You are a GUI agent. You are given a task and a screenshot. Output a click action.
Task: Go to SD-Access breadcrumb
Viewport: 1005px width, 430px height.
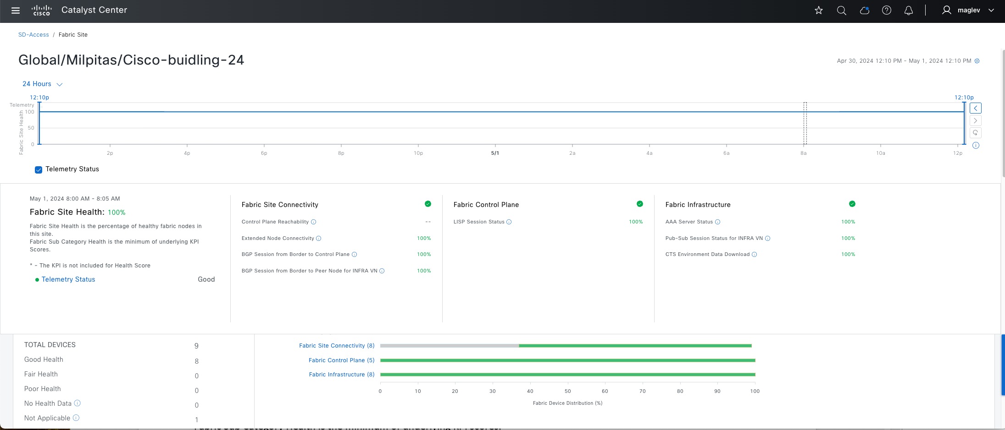pyautogui.click(x=33, y=35)
